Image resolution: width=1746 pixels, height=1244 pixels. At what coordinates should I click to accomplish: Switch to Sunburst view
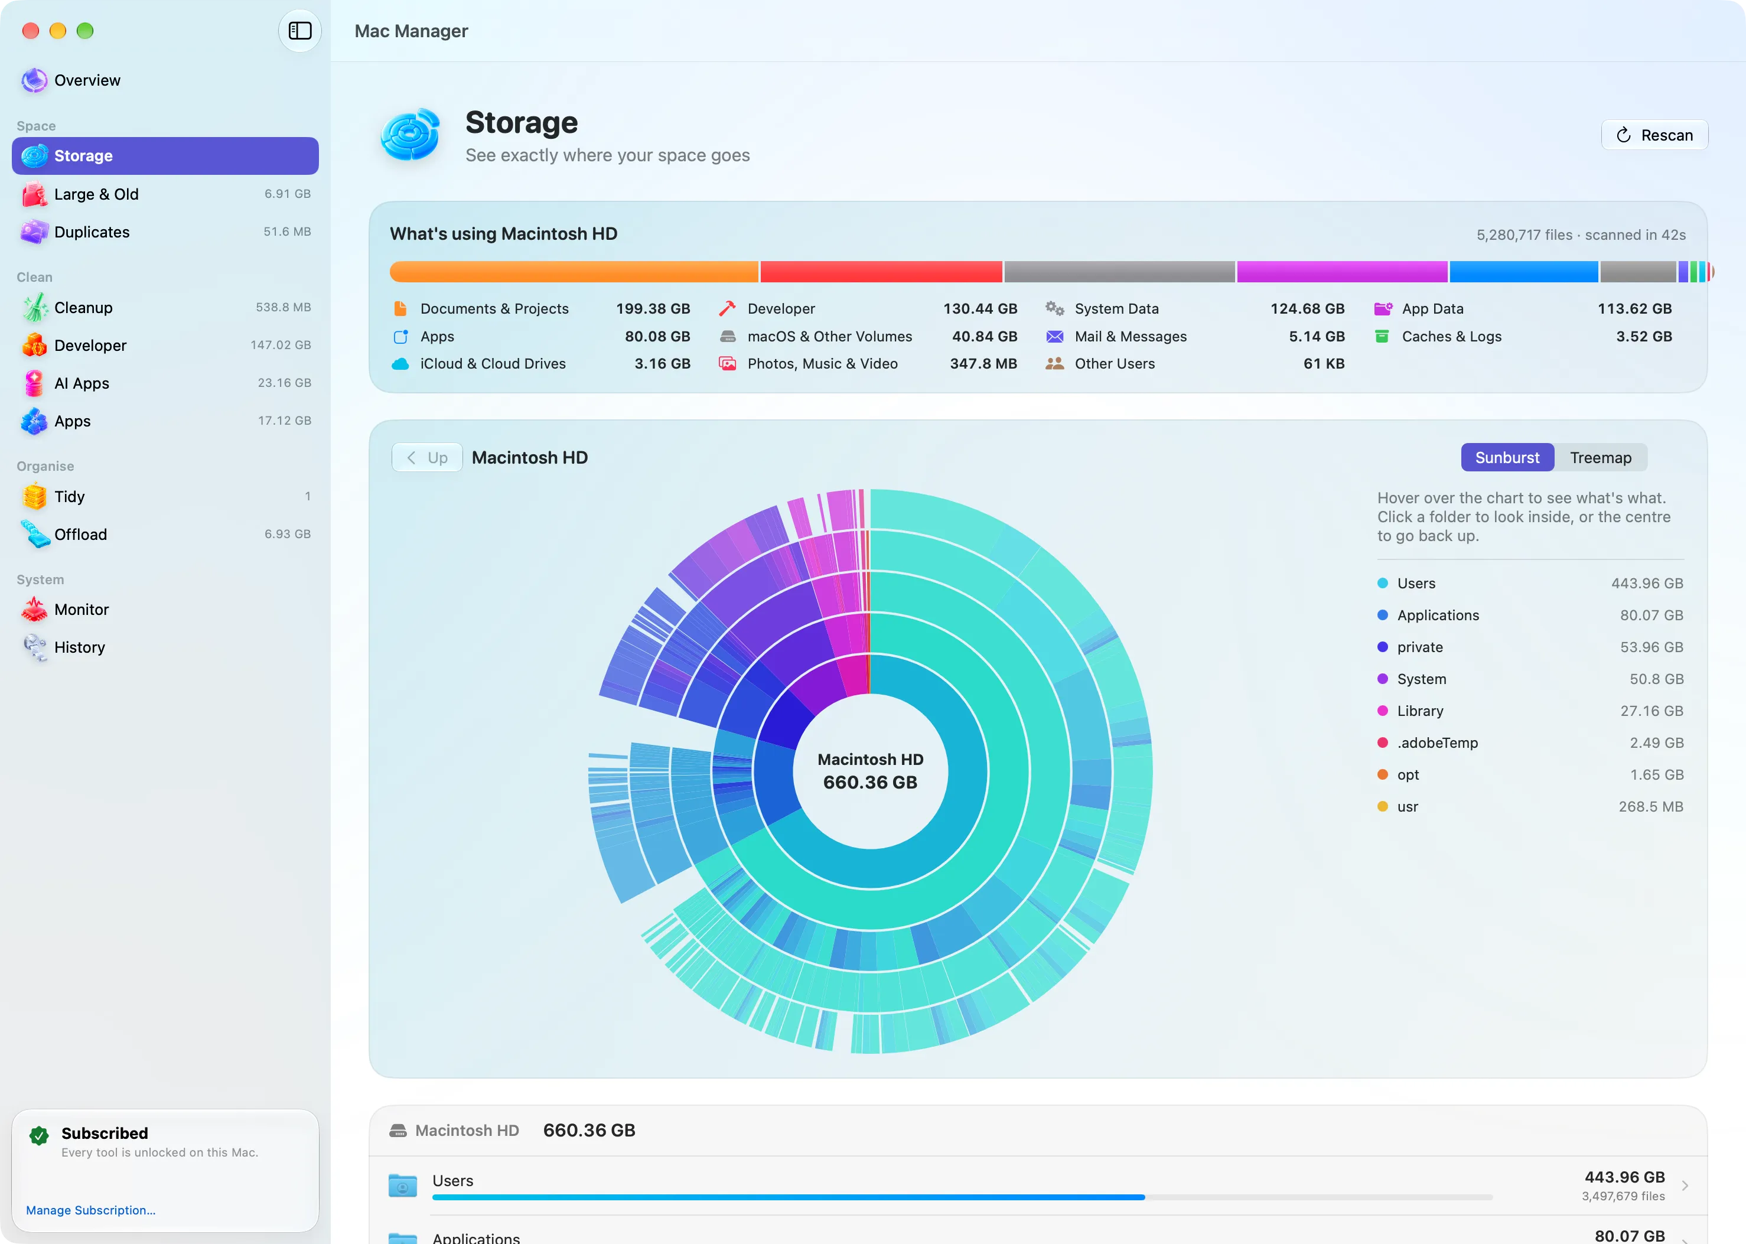(1507, 457)
